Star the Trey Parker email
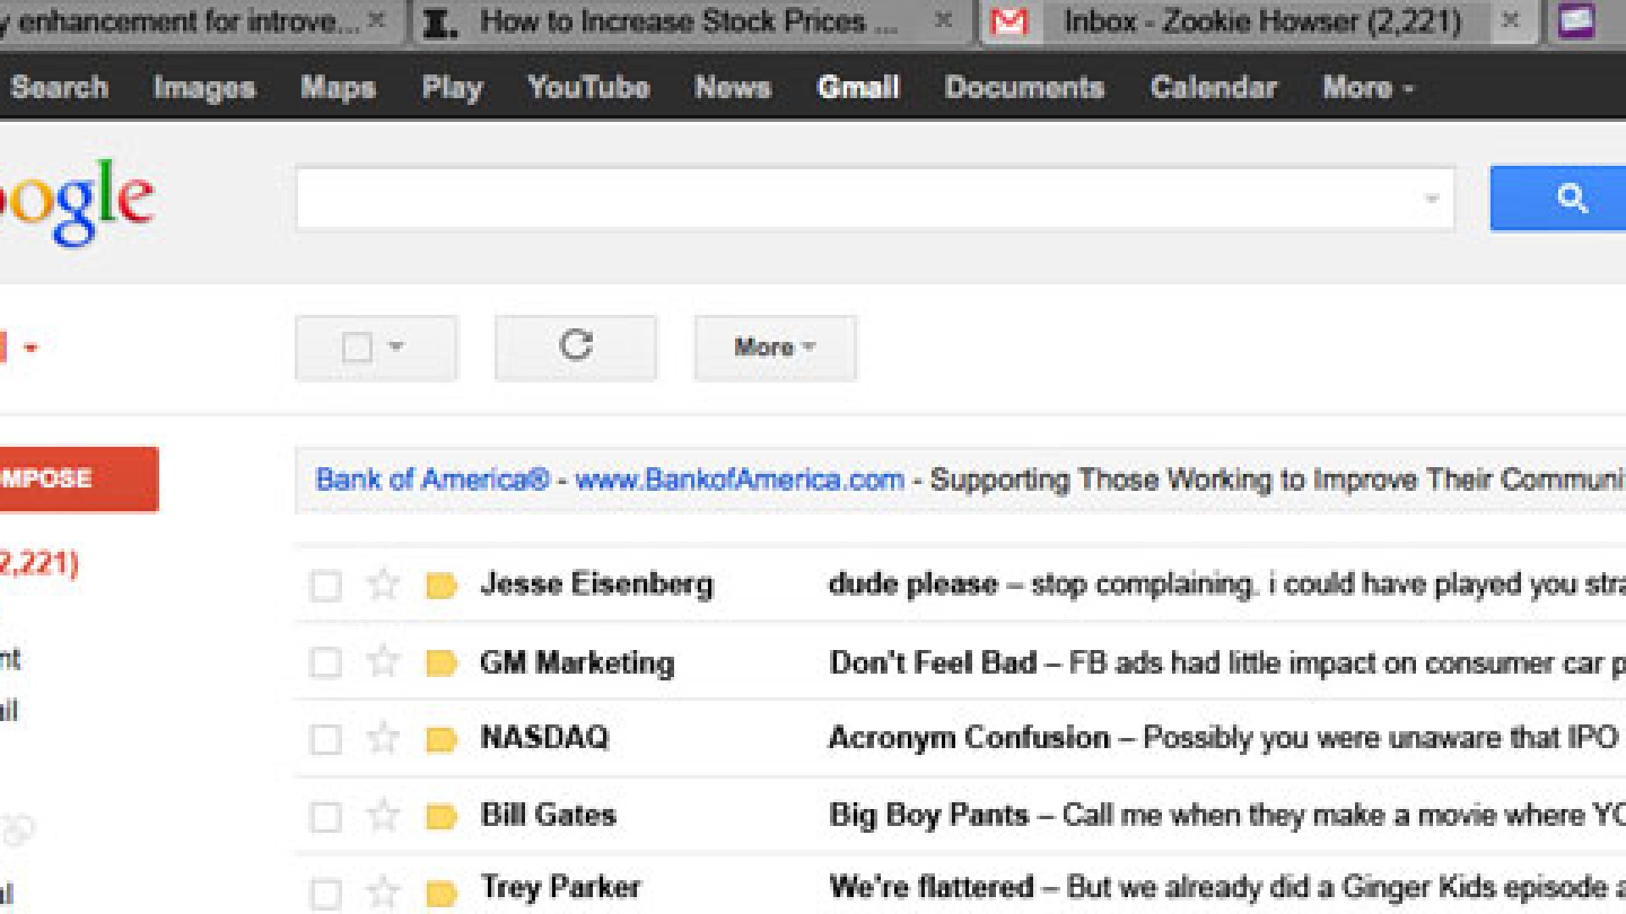The width and height of the screenshot is (1626, 914). click(x=384, y=891)
